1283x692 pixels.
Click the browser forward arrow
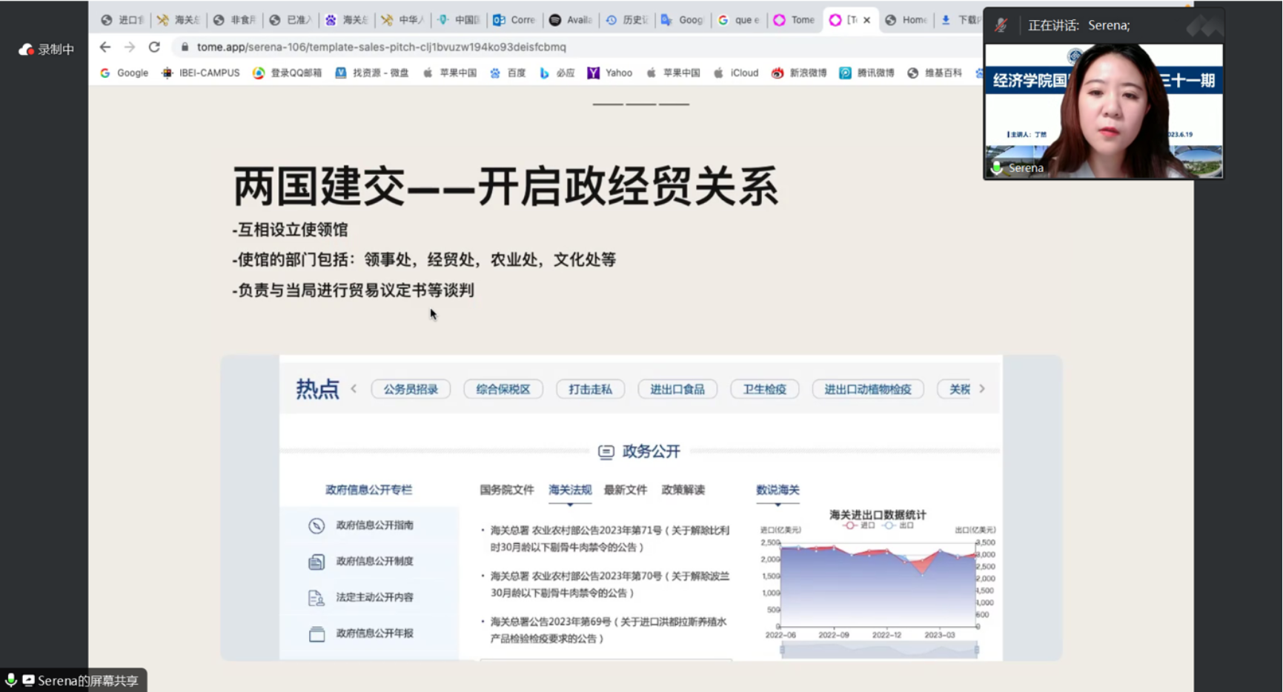point(130,47)
